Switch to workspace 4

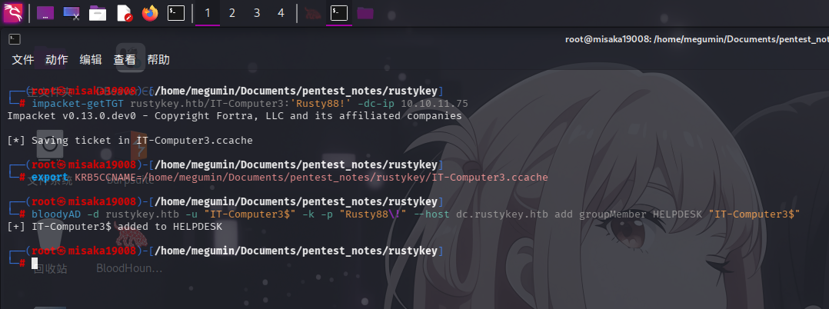(x=281, y=12)
